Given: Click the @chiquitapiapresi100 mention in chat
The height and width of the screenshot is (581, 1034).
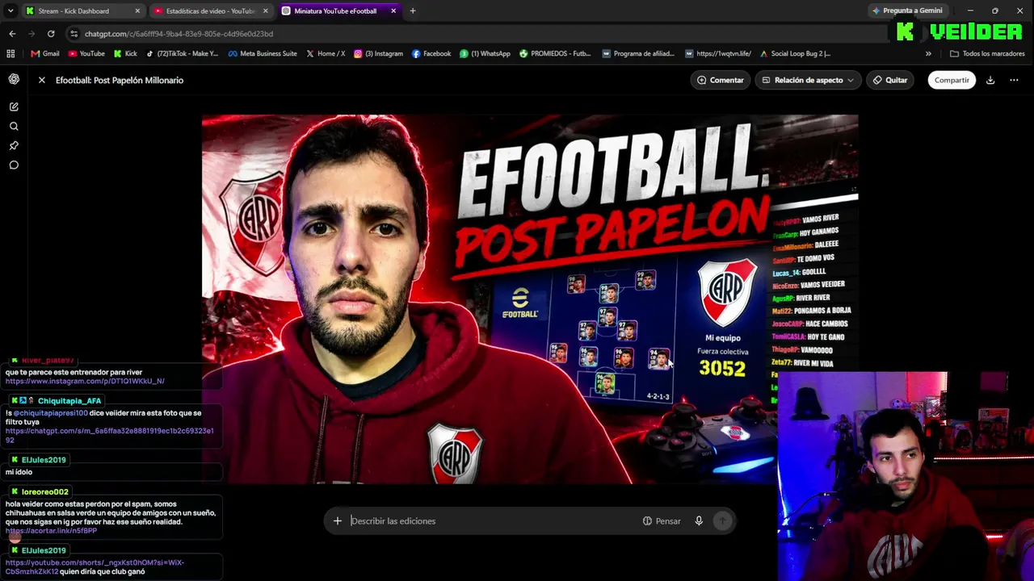Looking at the screenshot, I should (x=50, y=413).
